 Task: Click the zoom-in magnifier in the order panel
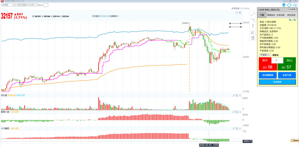(x=290, y=20)
